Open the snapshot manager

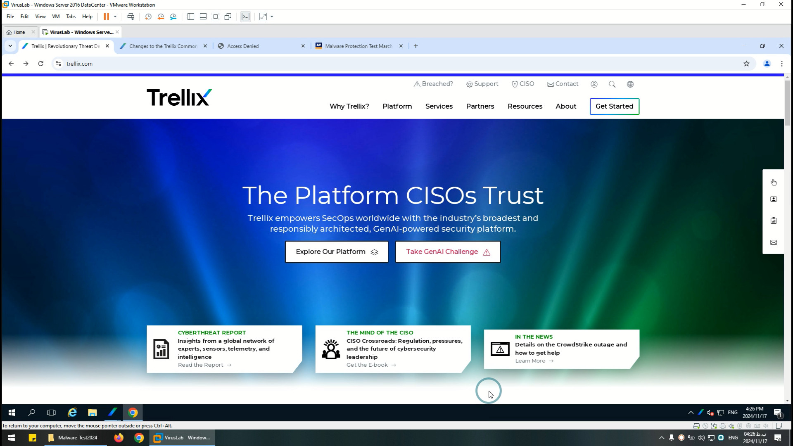coord(173,17)
